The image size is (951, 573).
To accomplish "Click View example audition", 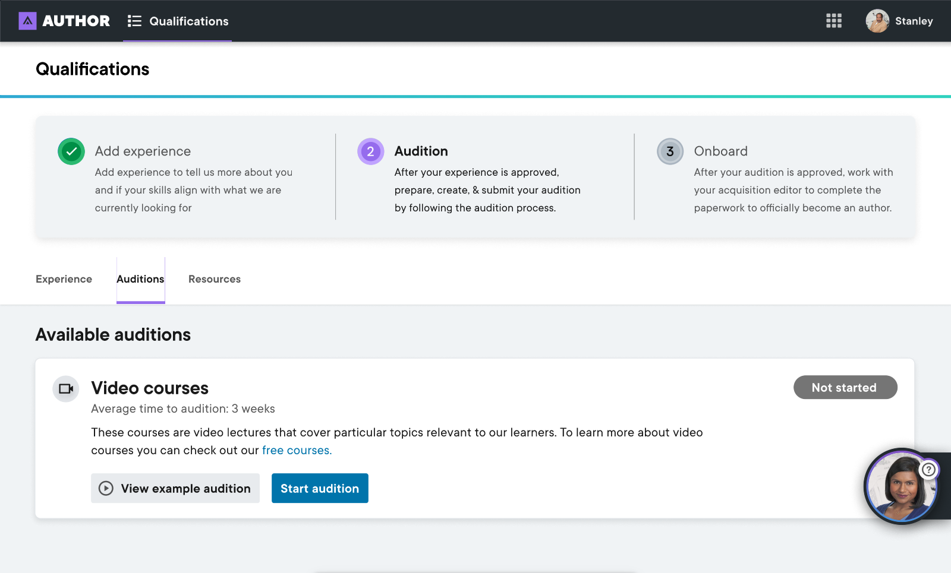I will 175,488.
